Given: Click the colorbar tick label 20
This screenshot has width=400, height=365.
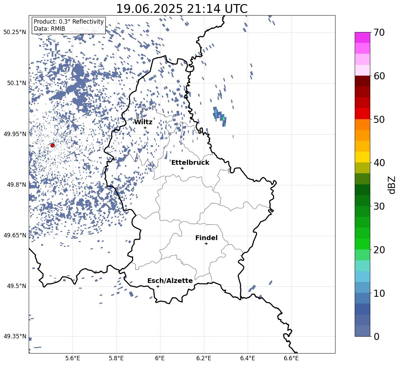Looking at the screenshot, I should [x=379, y=250].
